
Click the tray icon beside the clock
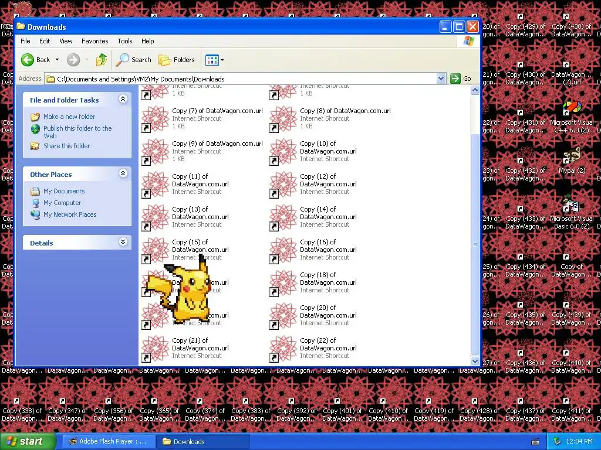coord(558,442)
